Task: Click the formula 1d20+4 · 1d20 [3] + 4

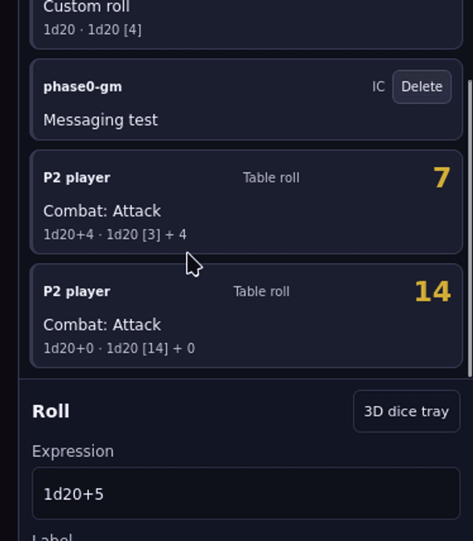Action: pos(115,235)
